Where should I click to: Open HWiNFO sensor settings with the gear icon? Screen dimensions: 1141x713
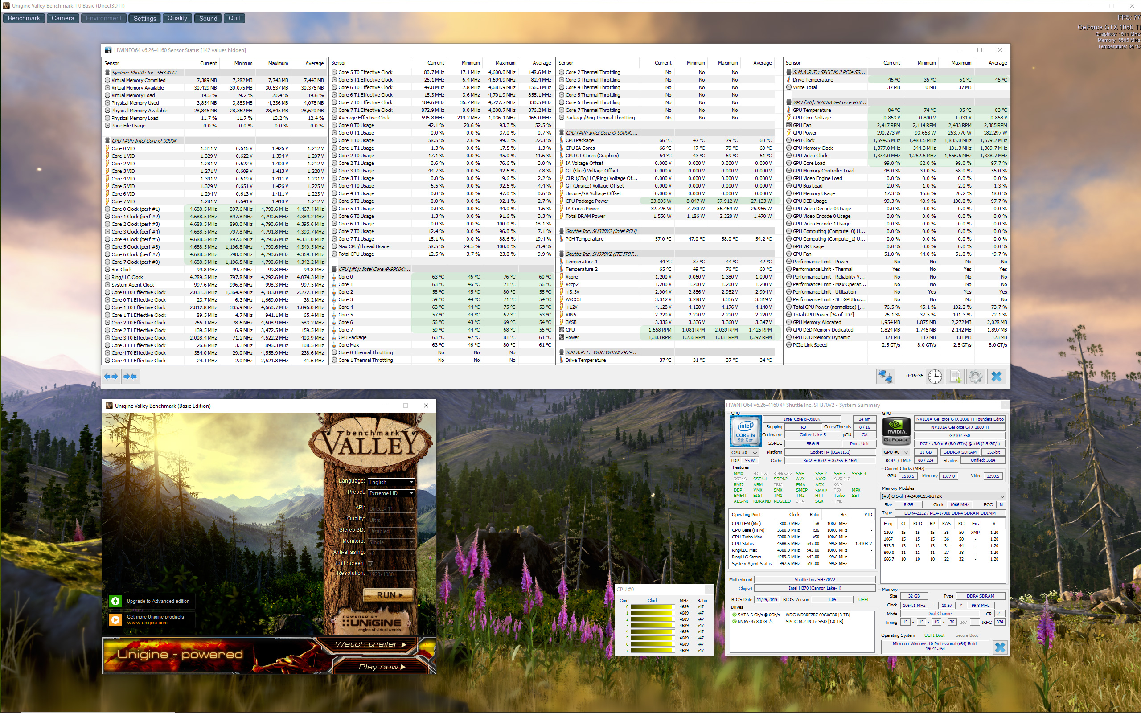(976, 376)
